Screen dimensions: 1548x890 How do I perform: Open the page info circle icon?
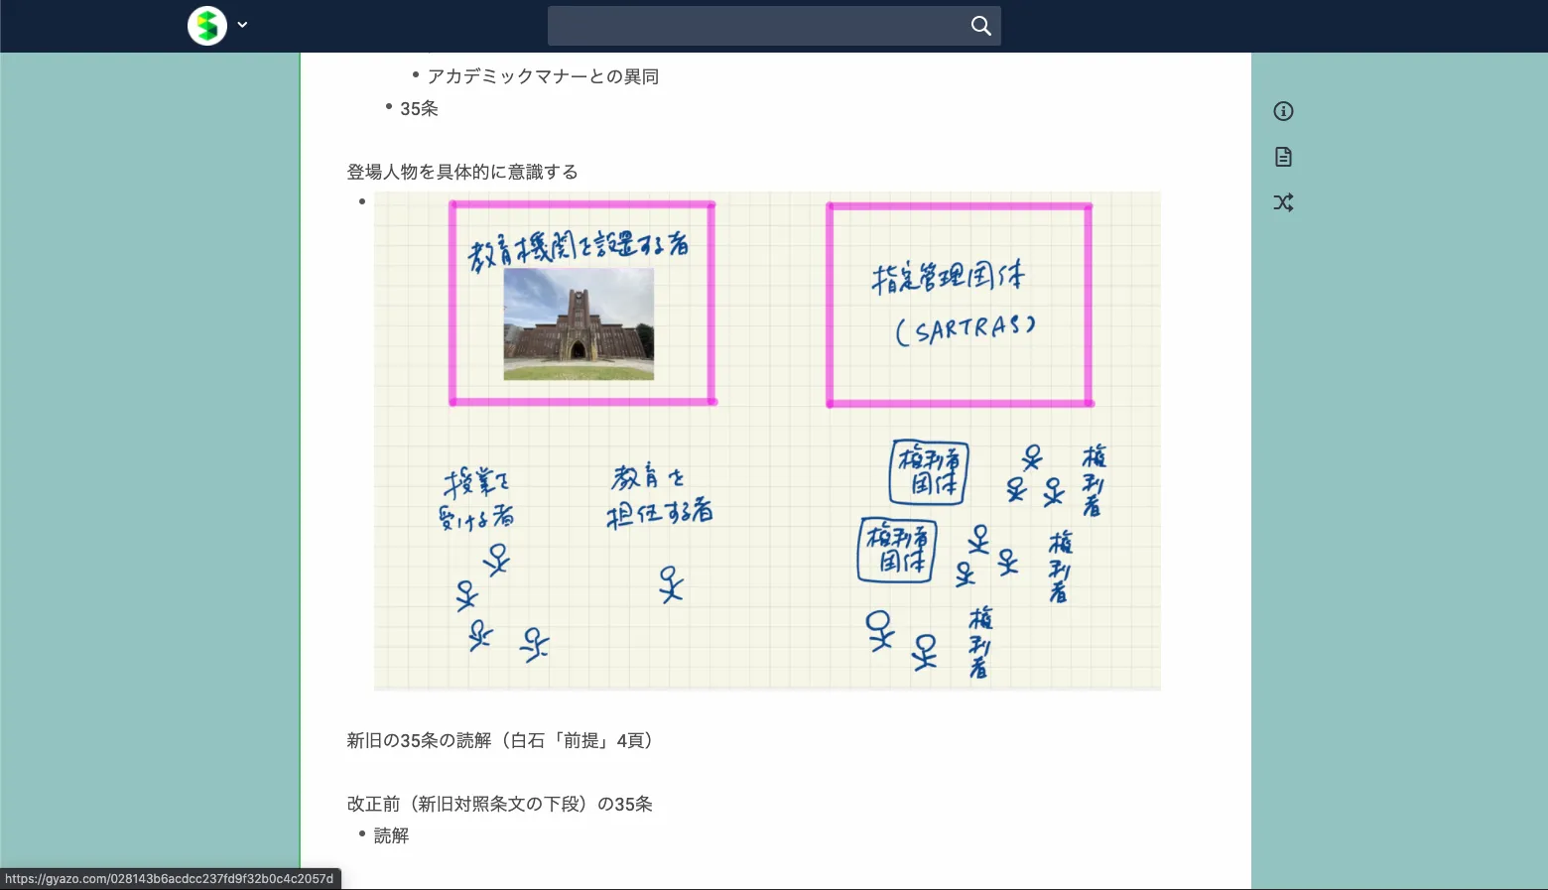click(1283, 111)
